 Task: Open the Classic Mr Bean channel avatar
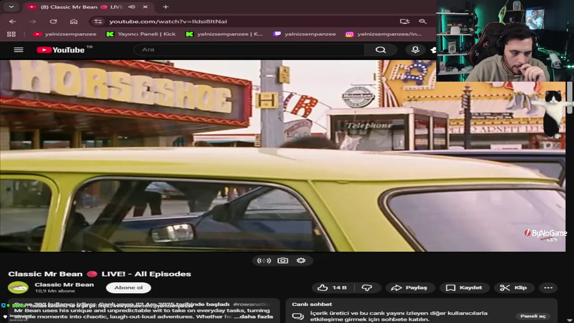pyautogui.click(x=18, y=288)
